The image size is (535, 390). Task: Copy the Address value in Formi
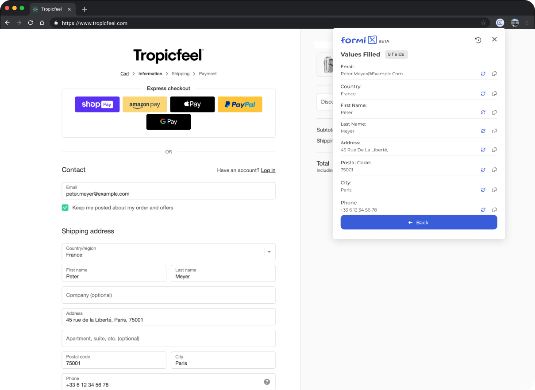click(494, 150)
